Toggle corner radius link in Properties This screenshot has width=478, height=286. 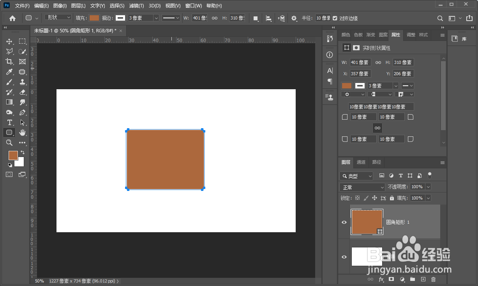377,128
